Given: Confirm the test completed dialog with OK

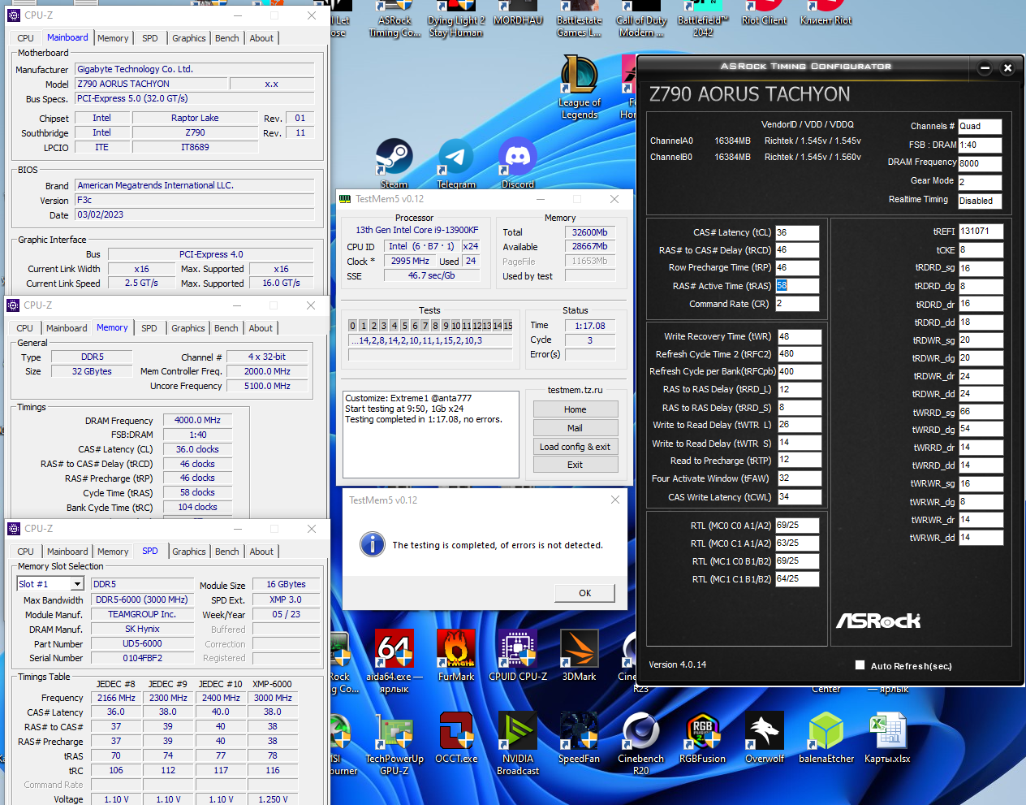Looking at the screenshot, I should tap(584, 593).
